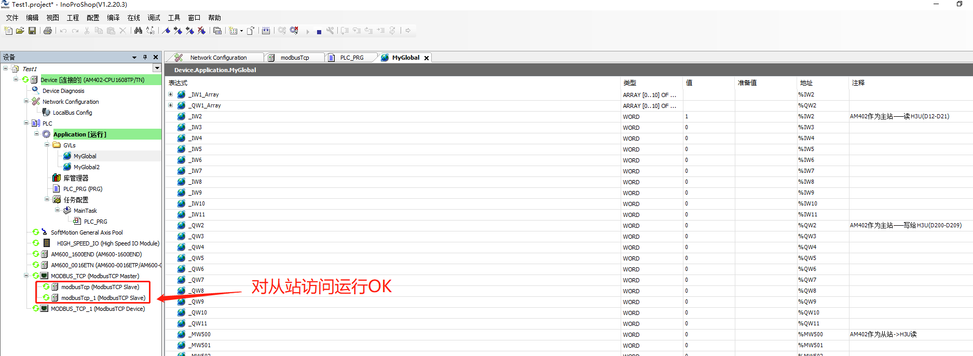Go to previous bookmark icon
This screenshot has height=356, width=973.
coord(190,31)
